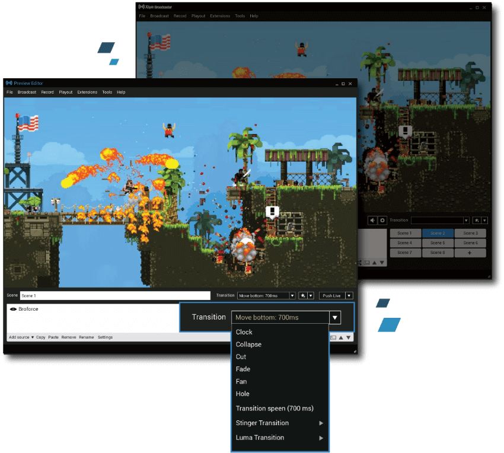The height and width of the screenshot is (453, 504).
Task: Rename the Broforce source
Action: click(85, 337)
